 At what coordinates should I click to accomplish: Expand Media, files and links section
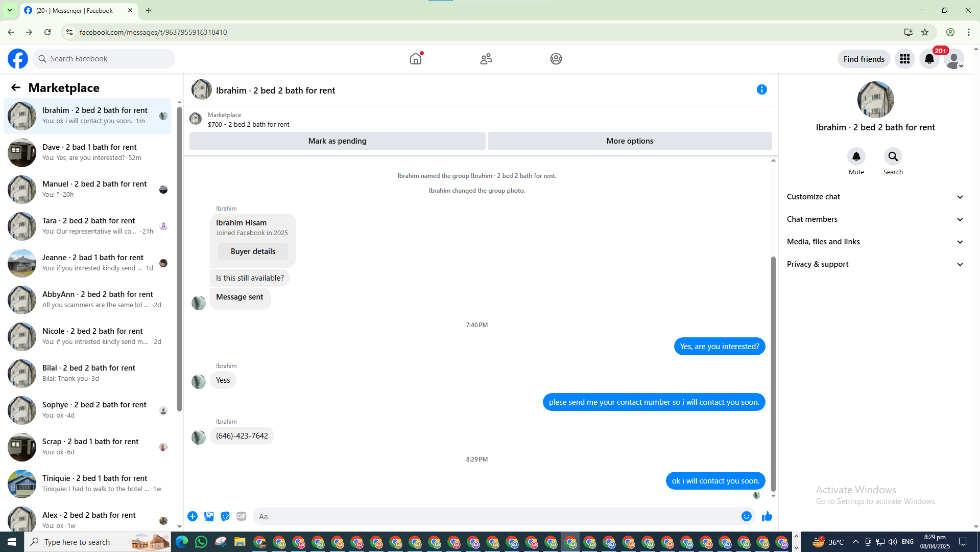coord(875,242)
